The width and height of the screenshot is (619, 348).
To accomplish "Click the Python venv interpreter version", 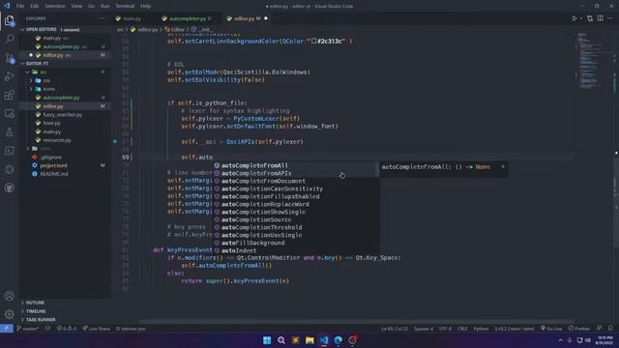I will (x=514, y=329).
